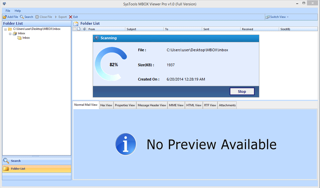The width and height of the screenshot is (320, 188).
Task: Open the Search pane in left sidebar
Action: (x=37, y=161)
